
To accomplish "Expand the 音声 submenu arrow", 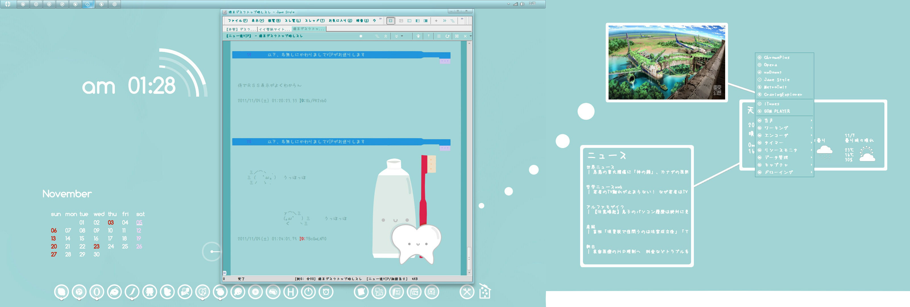I will [811, 121].
